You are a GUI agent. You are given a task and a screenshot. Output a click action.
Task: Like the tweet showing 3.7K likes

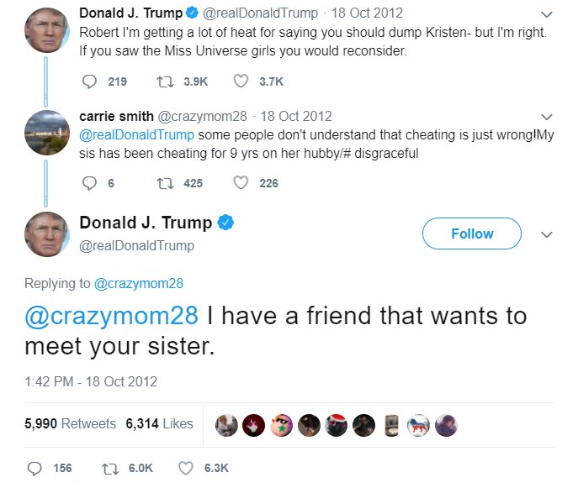pyautogui.click(x=241, y=81)
